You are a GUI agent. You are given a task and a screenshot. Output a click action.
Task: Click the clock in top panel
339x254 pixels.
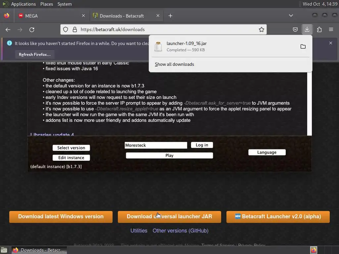pos(320,4)
